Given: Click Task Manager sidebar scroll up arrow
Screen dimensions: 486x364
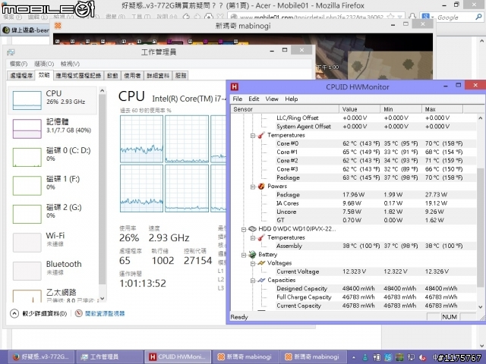Looking at the screenshot, I should (x=103, y=90).
